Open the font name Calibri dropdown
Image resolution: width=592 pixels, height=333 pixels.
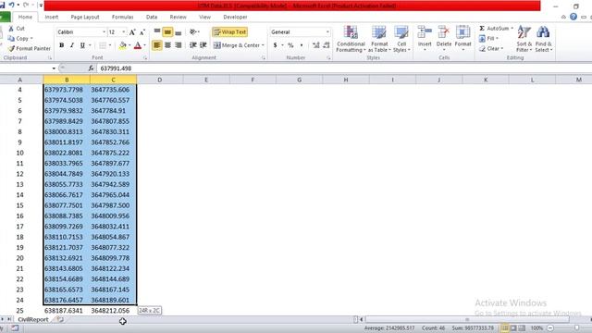click(104, 32)
